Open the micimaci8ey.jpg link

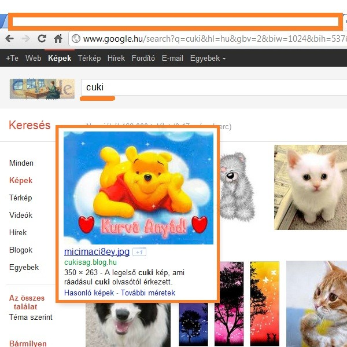coord(97,252)
